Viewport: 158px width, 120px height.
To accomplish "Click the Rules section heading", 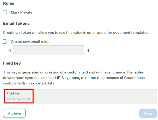I will (9, 4).
